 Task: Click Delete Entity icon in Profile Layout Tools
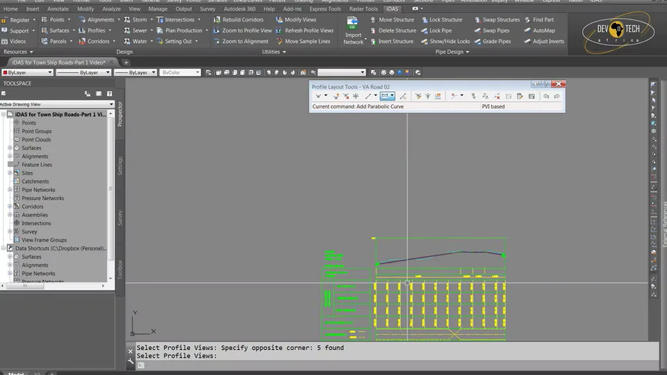tap(496, 96)
